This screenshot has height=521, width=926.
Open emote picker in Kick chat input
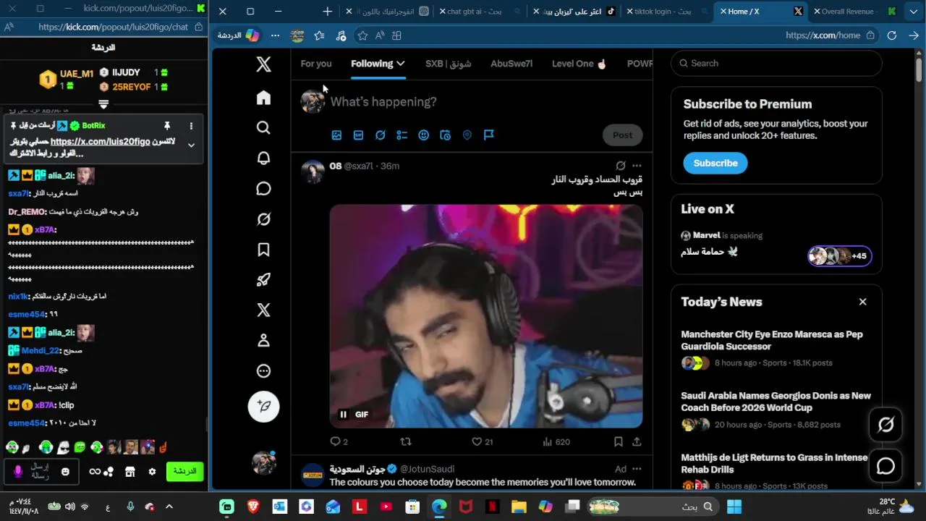tap(66, 472)
